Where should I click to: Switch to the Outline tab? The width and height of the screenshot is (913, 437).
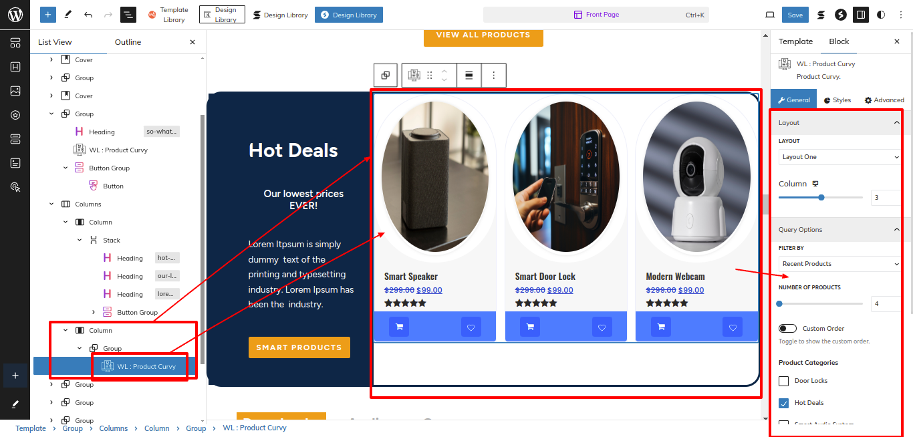click(x=128, y=42)
